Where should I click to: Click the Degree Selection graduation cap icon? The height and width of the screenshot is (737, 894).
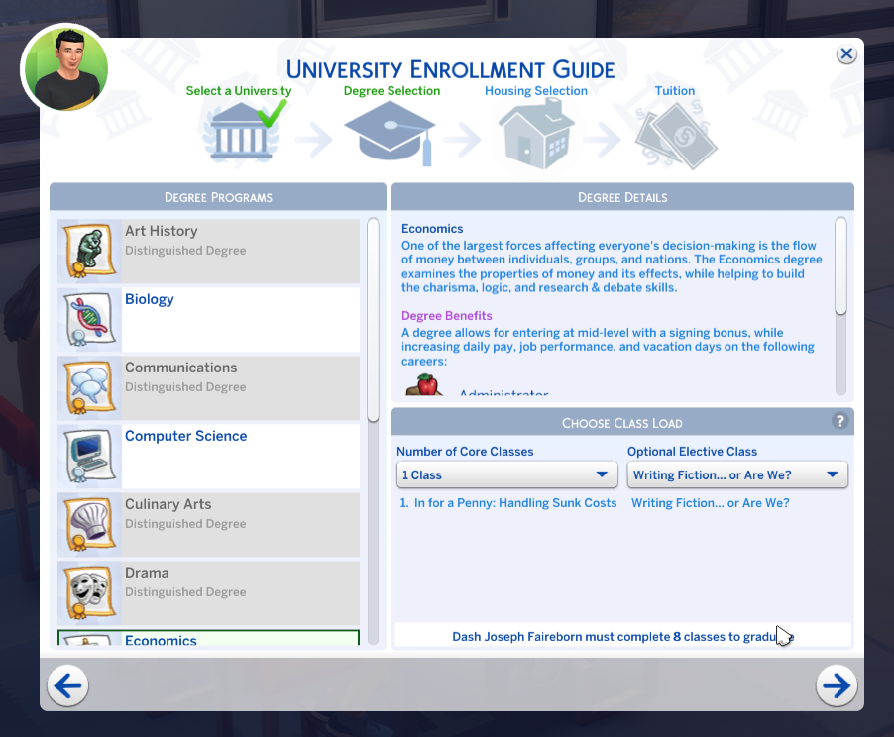390,134
